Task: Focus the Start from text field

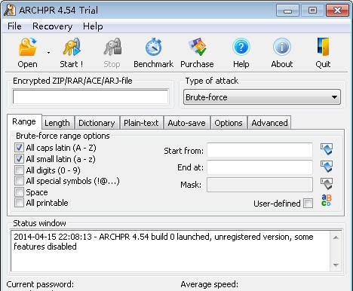Action: (259, 150)
